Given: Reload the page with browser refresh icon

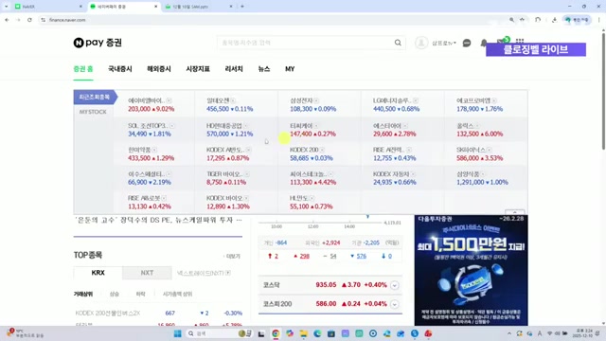Looking at the screenshot, I should coord(29,20).
